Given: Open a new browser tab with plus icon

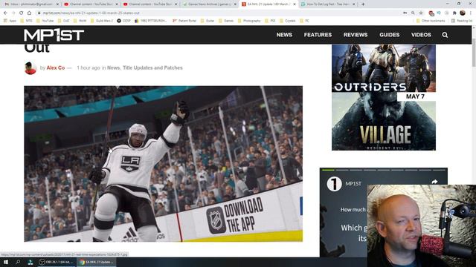Looking at the screenshot, I should (363, 4).
